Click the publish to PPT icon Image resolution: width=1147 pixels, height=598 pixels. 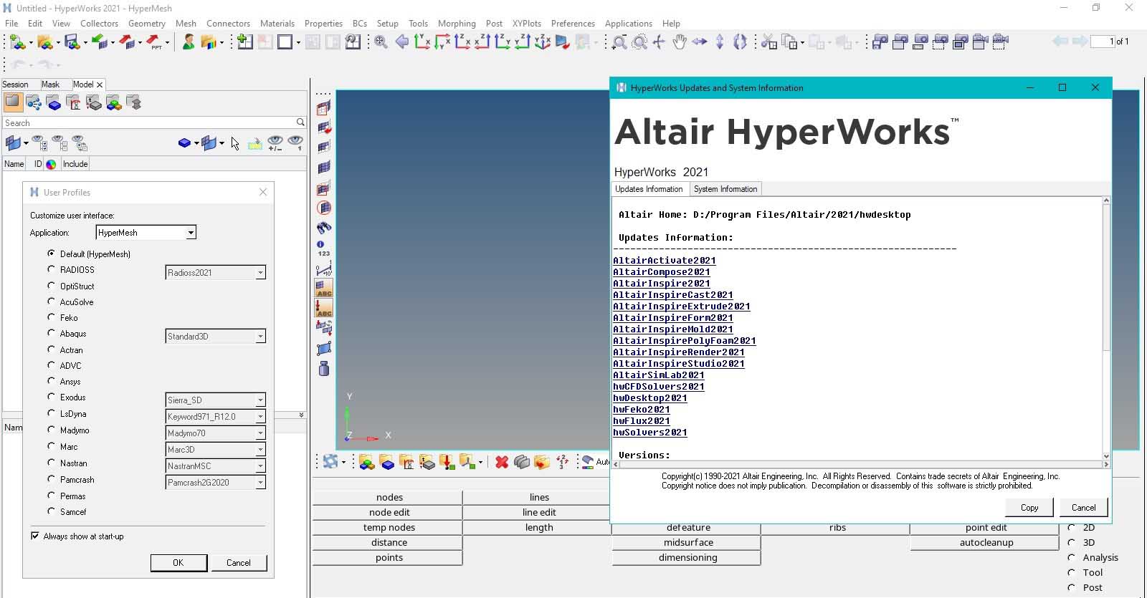coord(154,42)
